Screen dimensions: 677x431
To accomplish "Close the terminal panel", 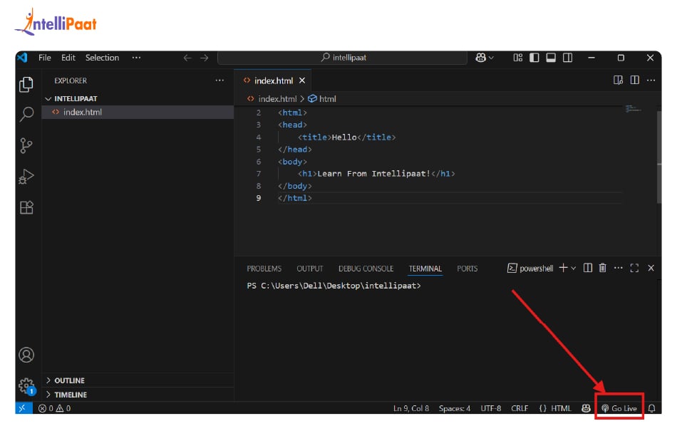I will tap(651, 268).
